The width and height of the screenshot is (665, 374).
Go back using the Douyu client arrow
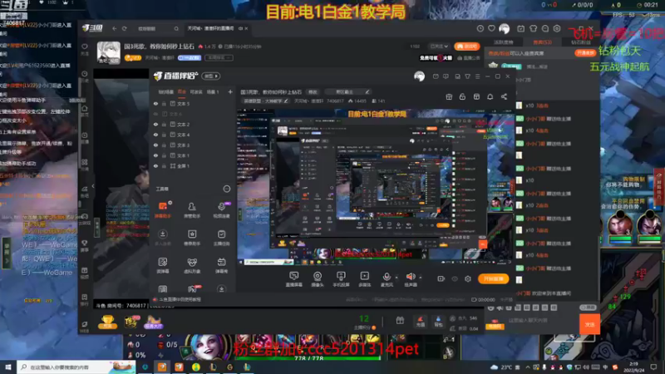[x=115, y=28]
